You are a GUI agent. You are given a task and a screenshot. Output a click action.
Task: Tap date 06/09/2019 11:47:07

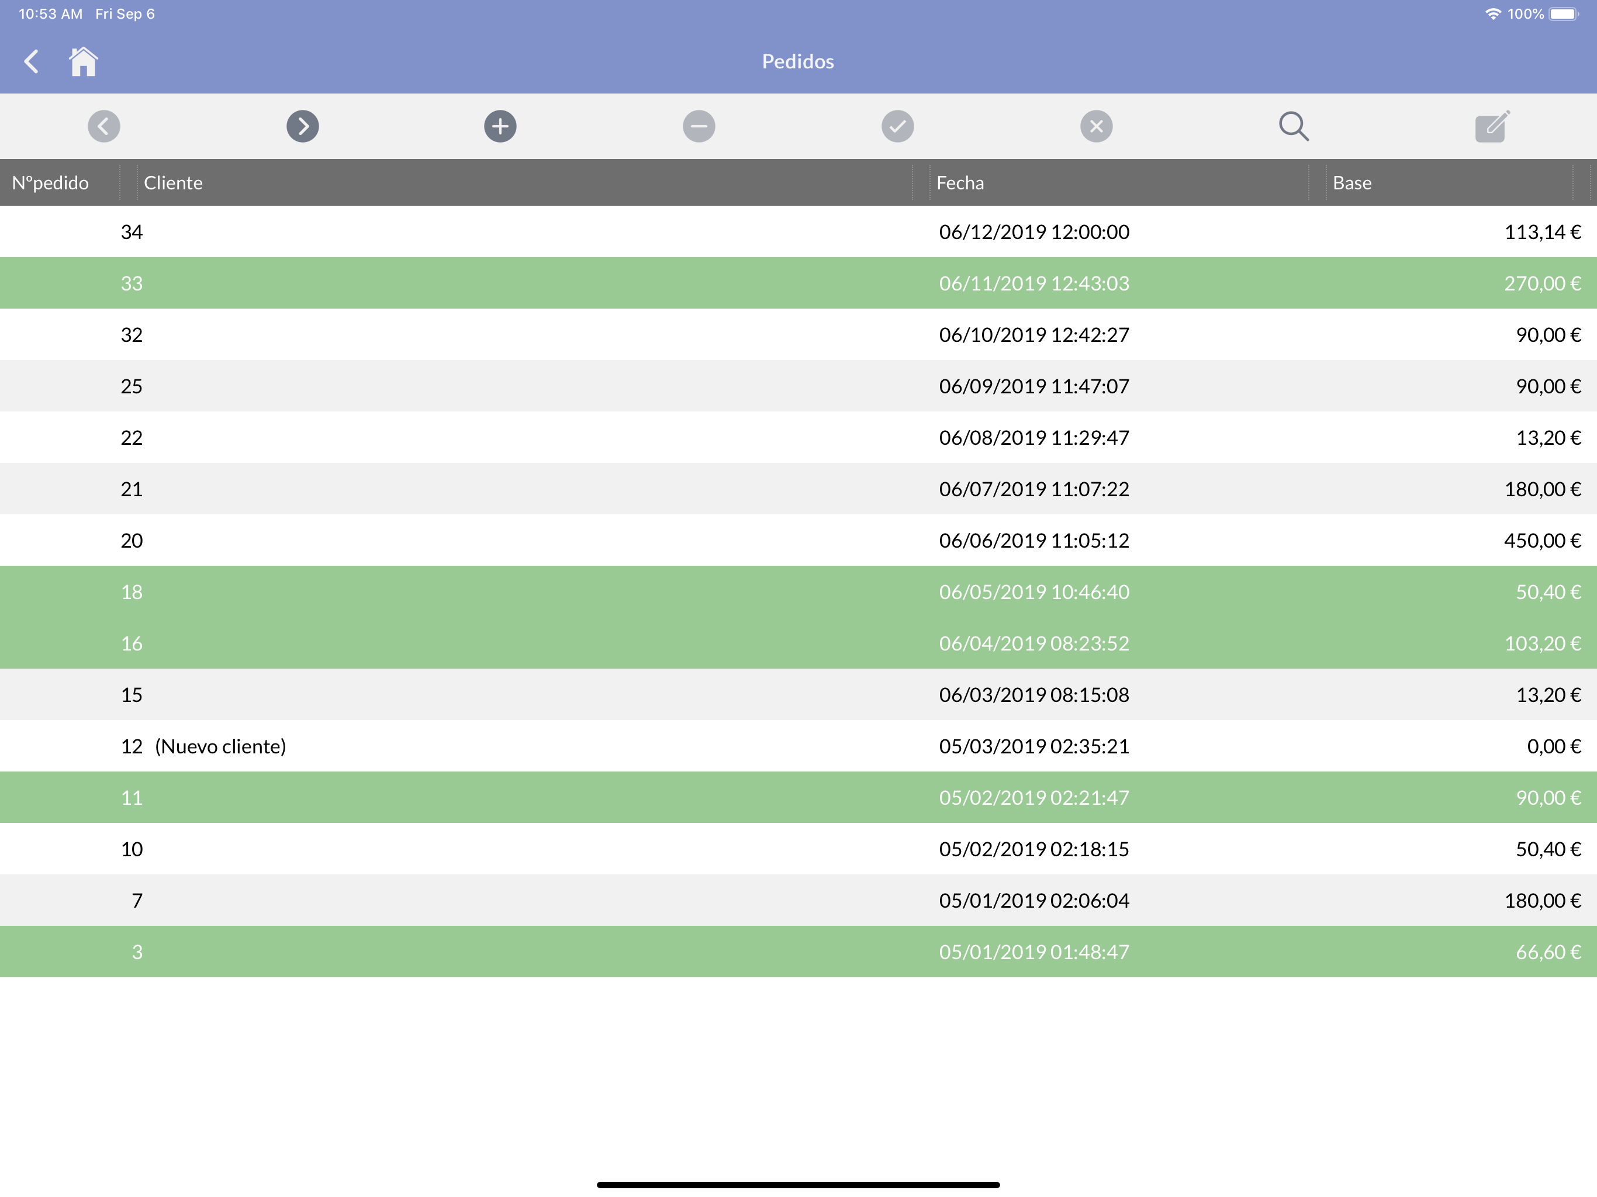click(x=1034, y=386)
